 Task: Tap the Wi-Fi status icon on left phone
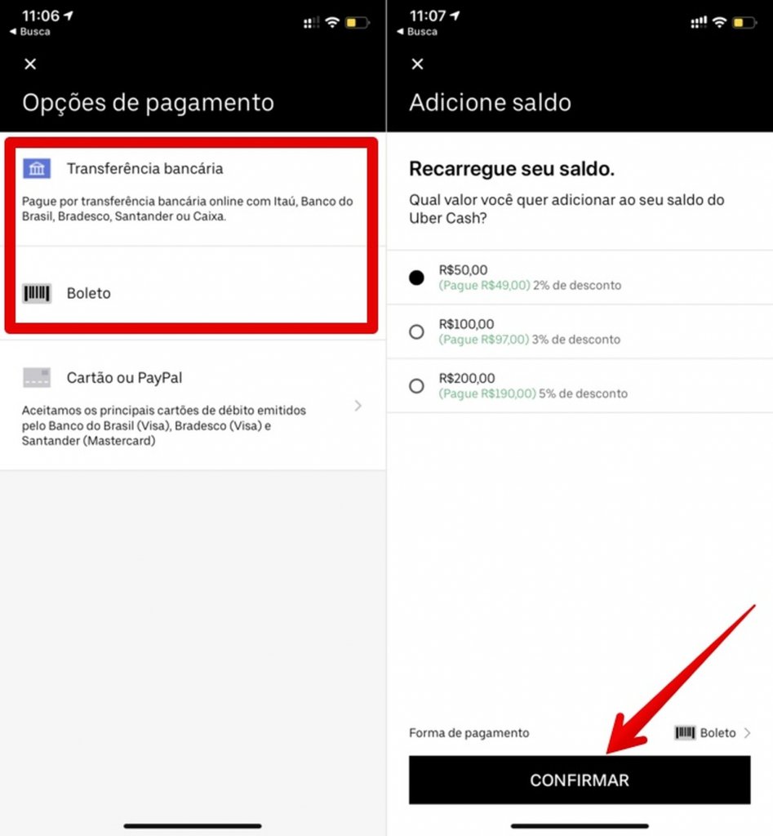point(332,22)
